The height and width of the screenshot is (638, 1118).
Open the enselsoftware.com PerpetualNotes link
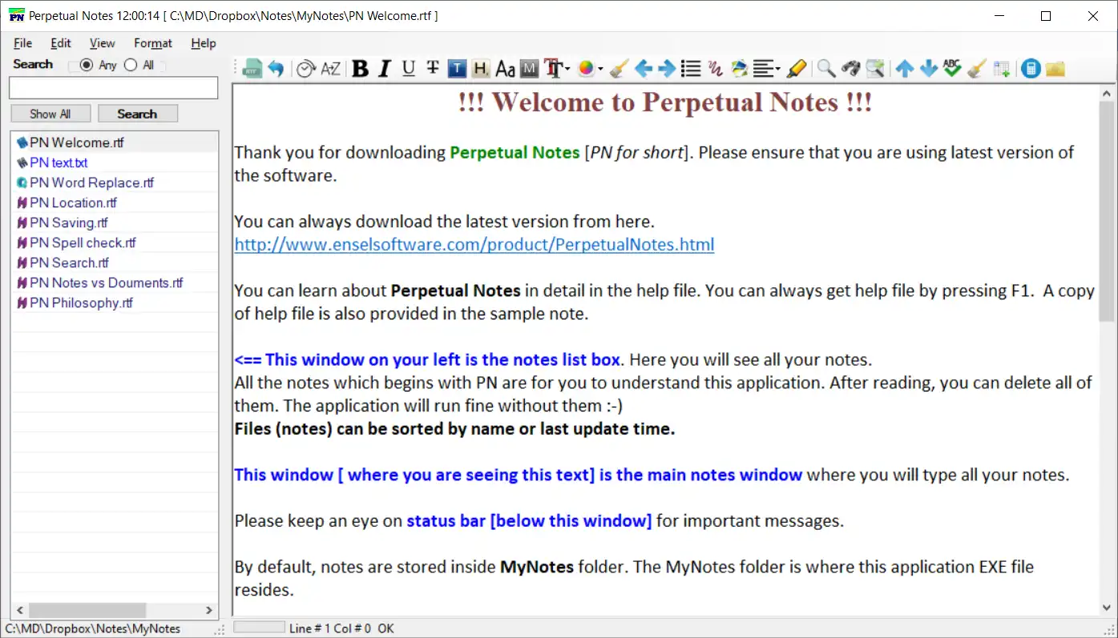[x=474, y=244]
